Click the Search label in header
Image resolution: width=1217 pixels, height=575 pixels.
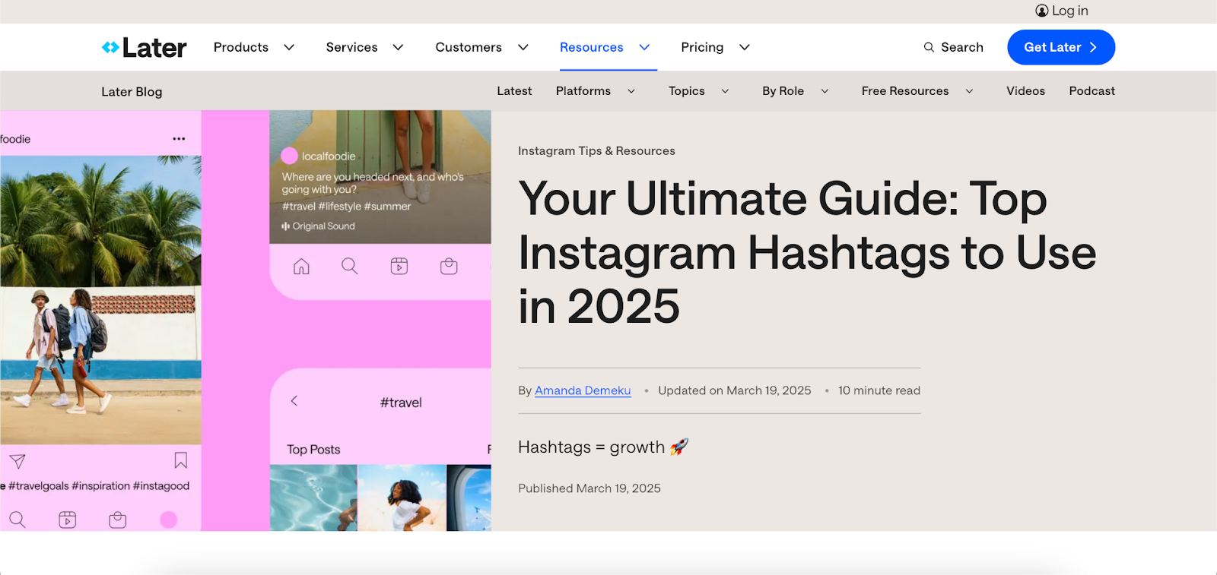[962, 47]
